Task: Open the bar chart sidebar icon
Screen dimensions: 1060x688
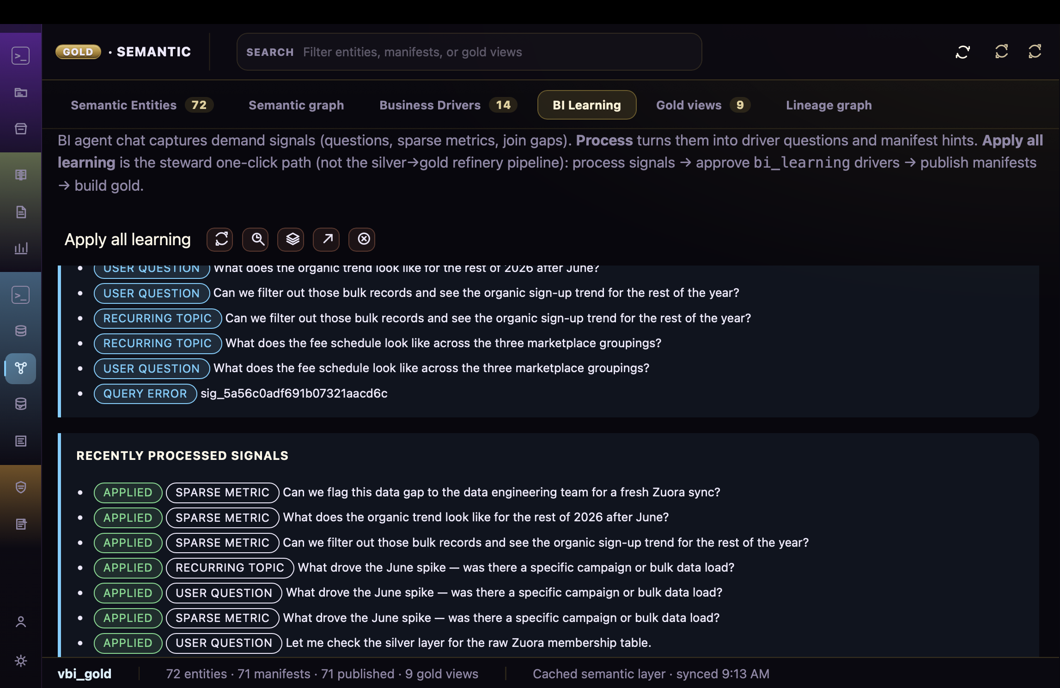Action: pyautogui.click(x=21, y=248)
